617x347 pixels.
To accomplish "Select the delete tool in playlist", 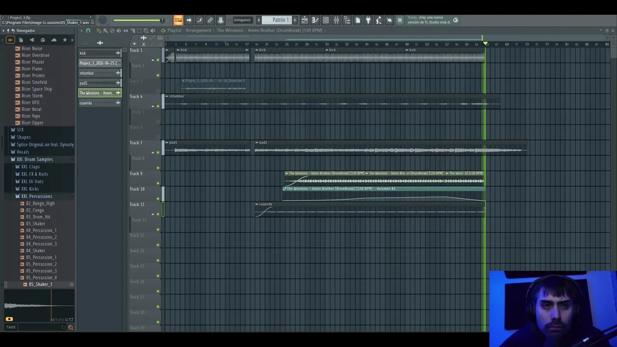I will tap(112, 30).
